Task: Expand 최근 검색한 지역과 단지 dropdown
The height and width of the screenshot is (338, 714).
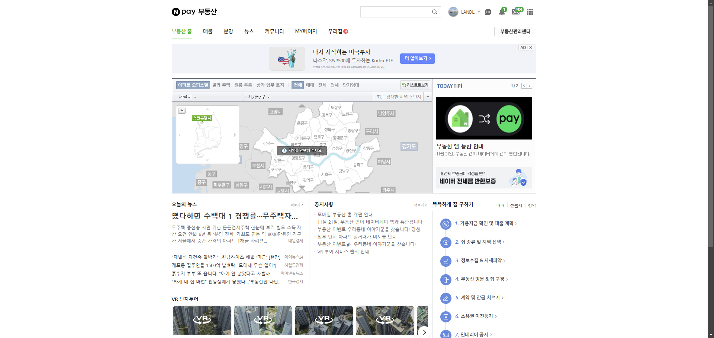Action: (428, 97)
